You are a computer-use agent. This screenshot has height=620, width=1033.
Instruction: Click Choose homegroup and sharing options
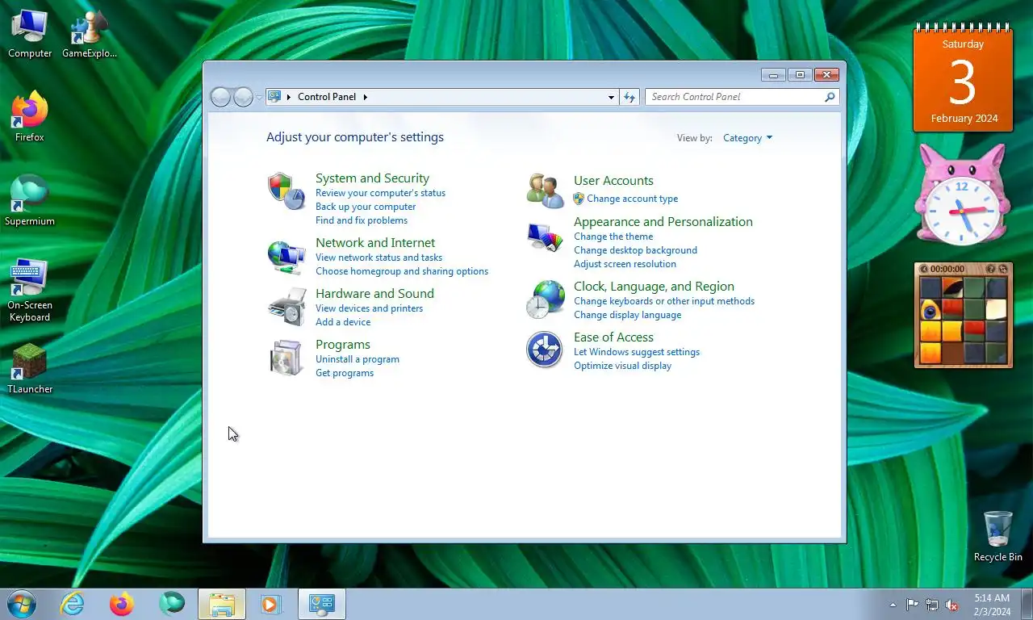coord(402,271)
